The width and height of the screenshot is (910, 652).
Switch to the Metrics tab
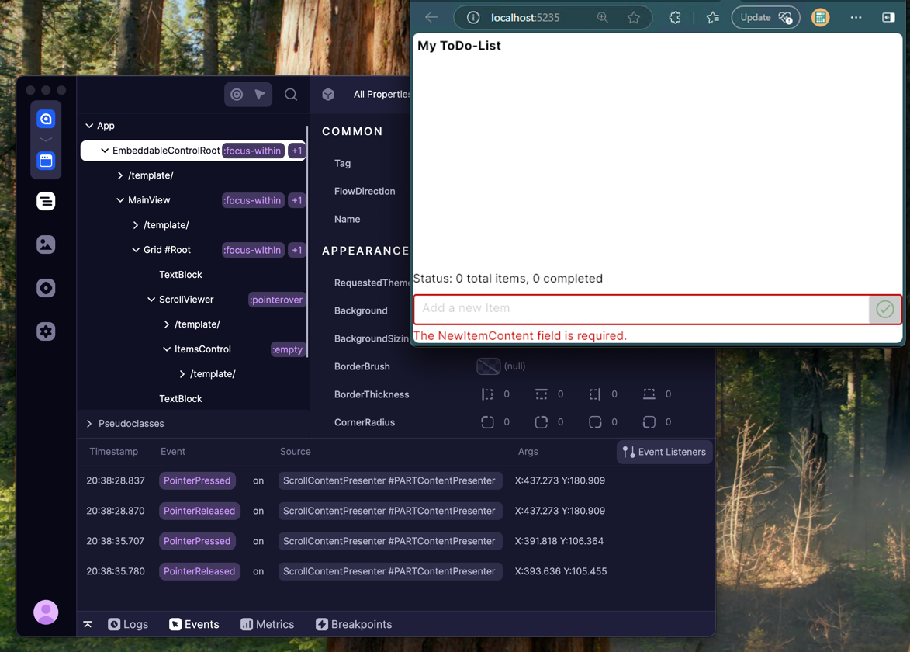coord(267,624)
